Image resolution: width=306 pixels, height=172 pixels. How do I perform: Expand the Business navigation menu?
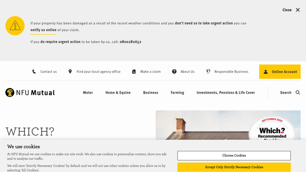(x=151, y=93)
